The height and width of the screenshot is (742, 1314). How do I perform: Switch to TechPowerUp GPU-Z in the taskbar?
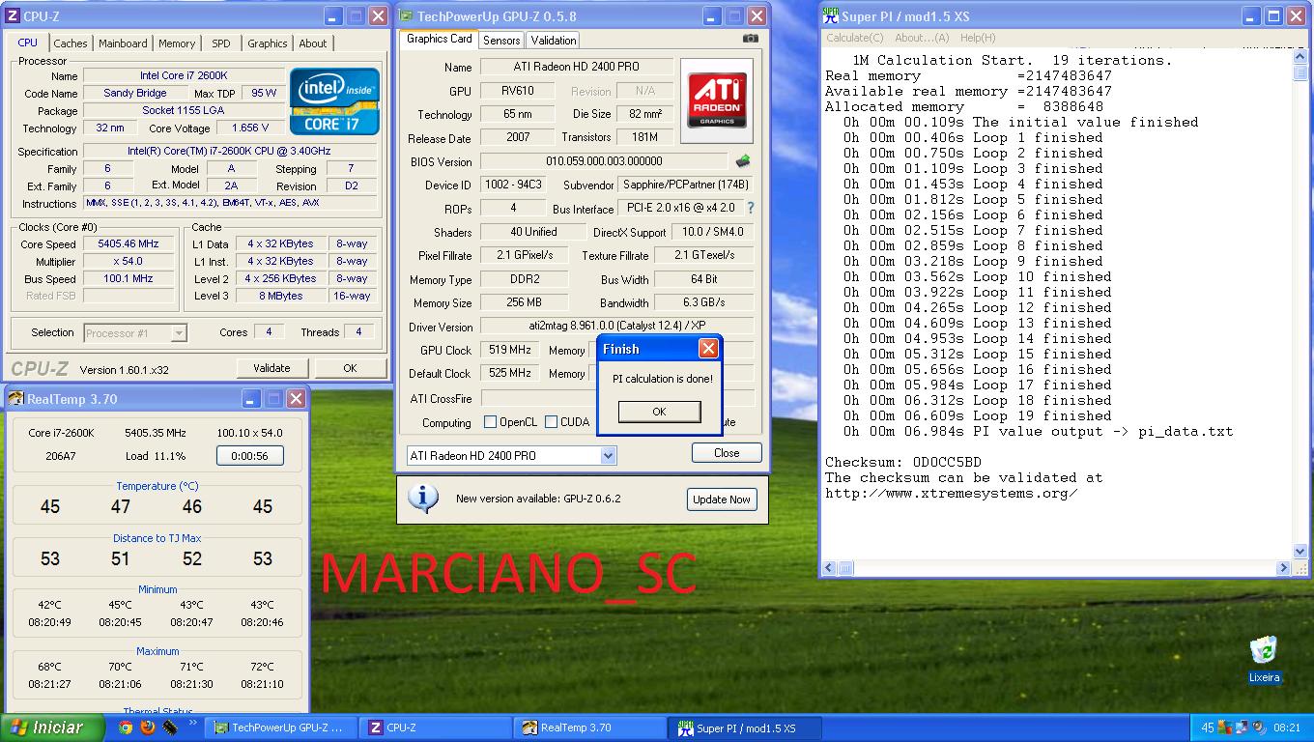283,728
